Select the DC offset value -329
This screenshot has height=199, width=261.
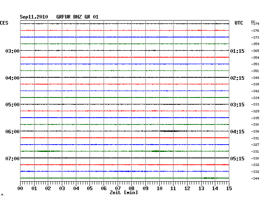(255, 111)
